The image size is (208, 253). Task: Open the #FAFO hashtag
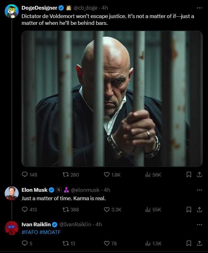point(30,232)
